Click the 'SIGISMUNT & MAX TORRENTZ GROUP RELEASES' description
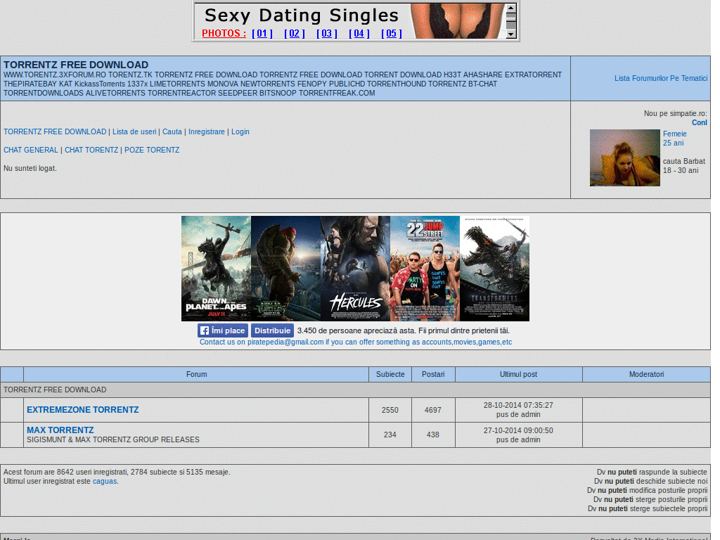Screen dimensions: 720x540 (113, 440)
